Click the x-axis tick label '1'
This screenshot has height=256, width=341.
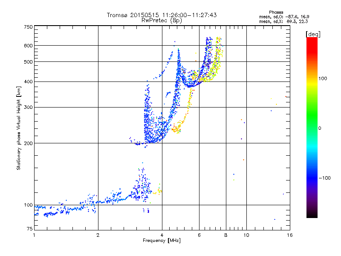pos(34,235)
